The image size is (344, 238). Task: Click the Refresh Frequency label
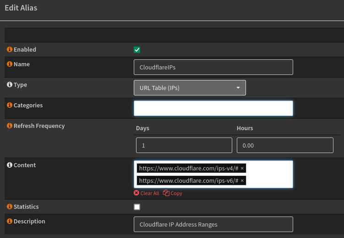point(39,126)
